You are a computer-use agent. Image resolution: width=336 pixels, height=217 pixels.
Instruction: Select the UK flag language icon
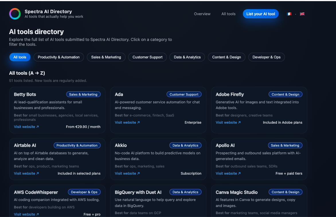point(302,13)
